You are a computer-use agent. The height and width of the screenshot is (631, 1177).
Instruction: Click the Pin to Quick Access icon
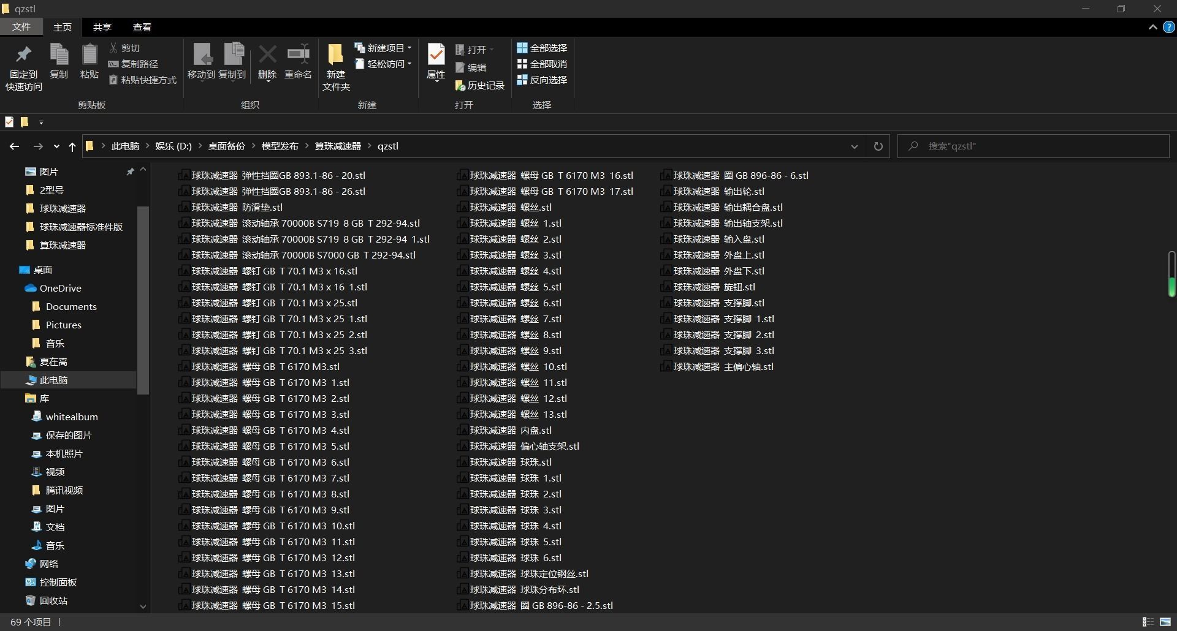coord(24,56)
